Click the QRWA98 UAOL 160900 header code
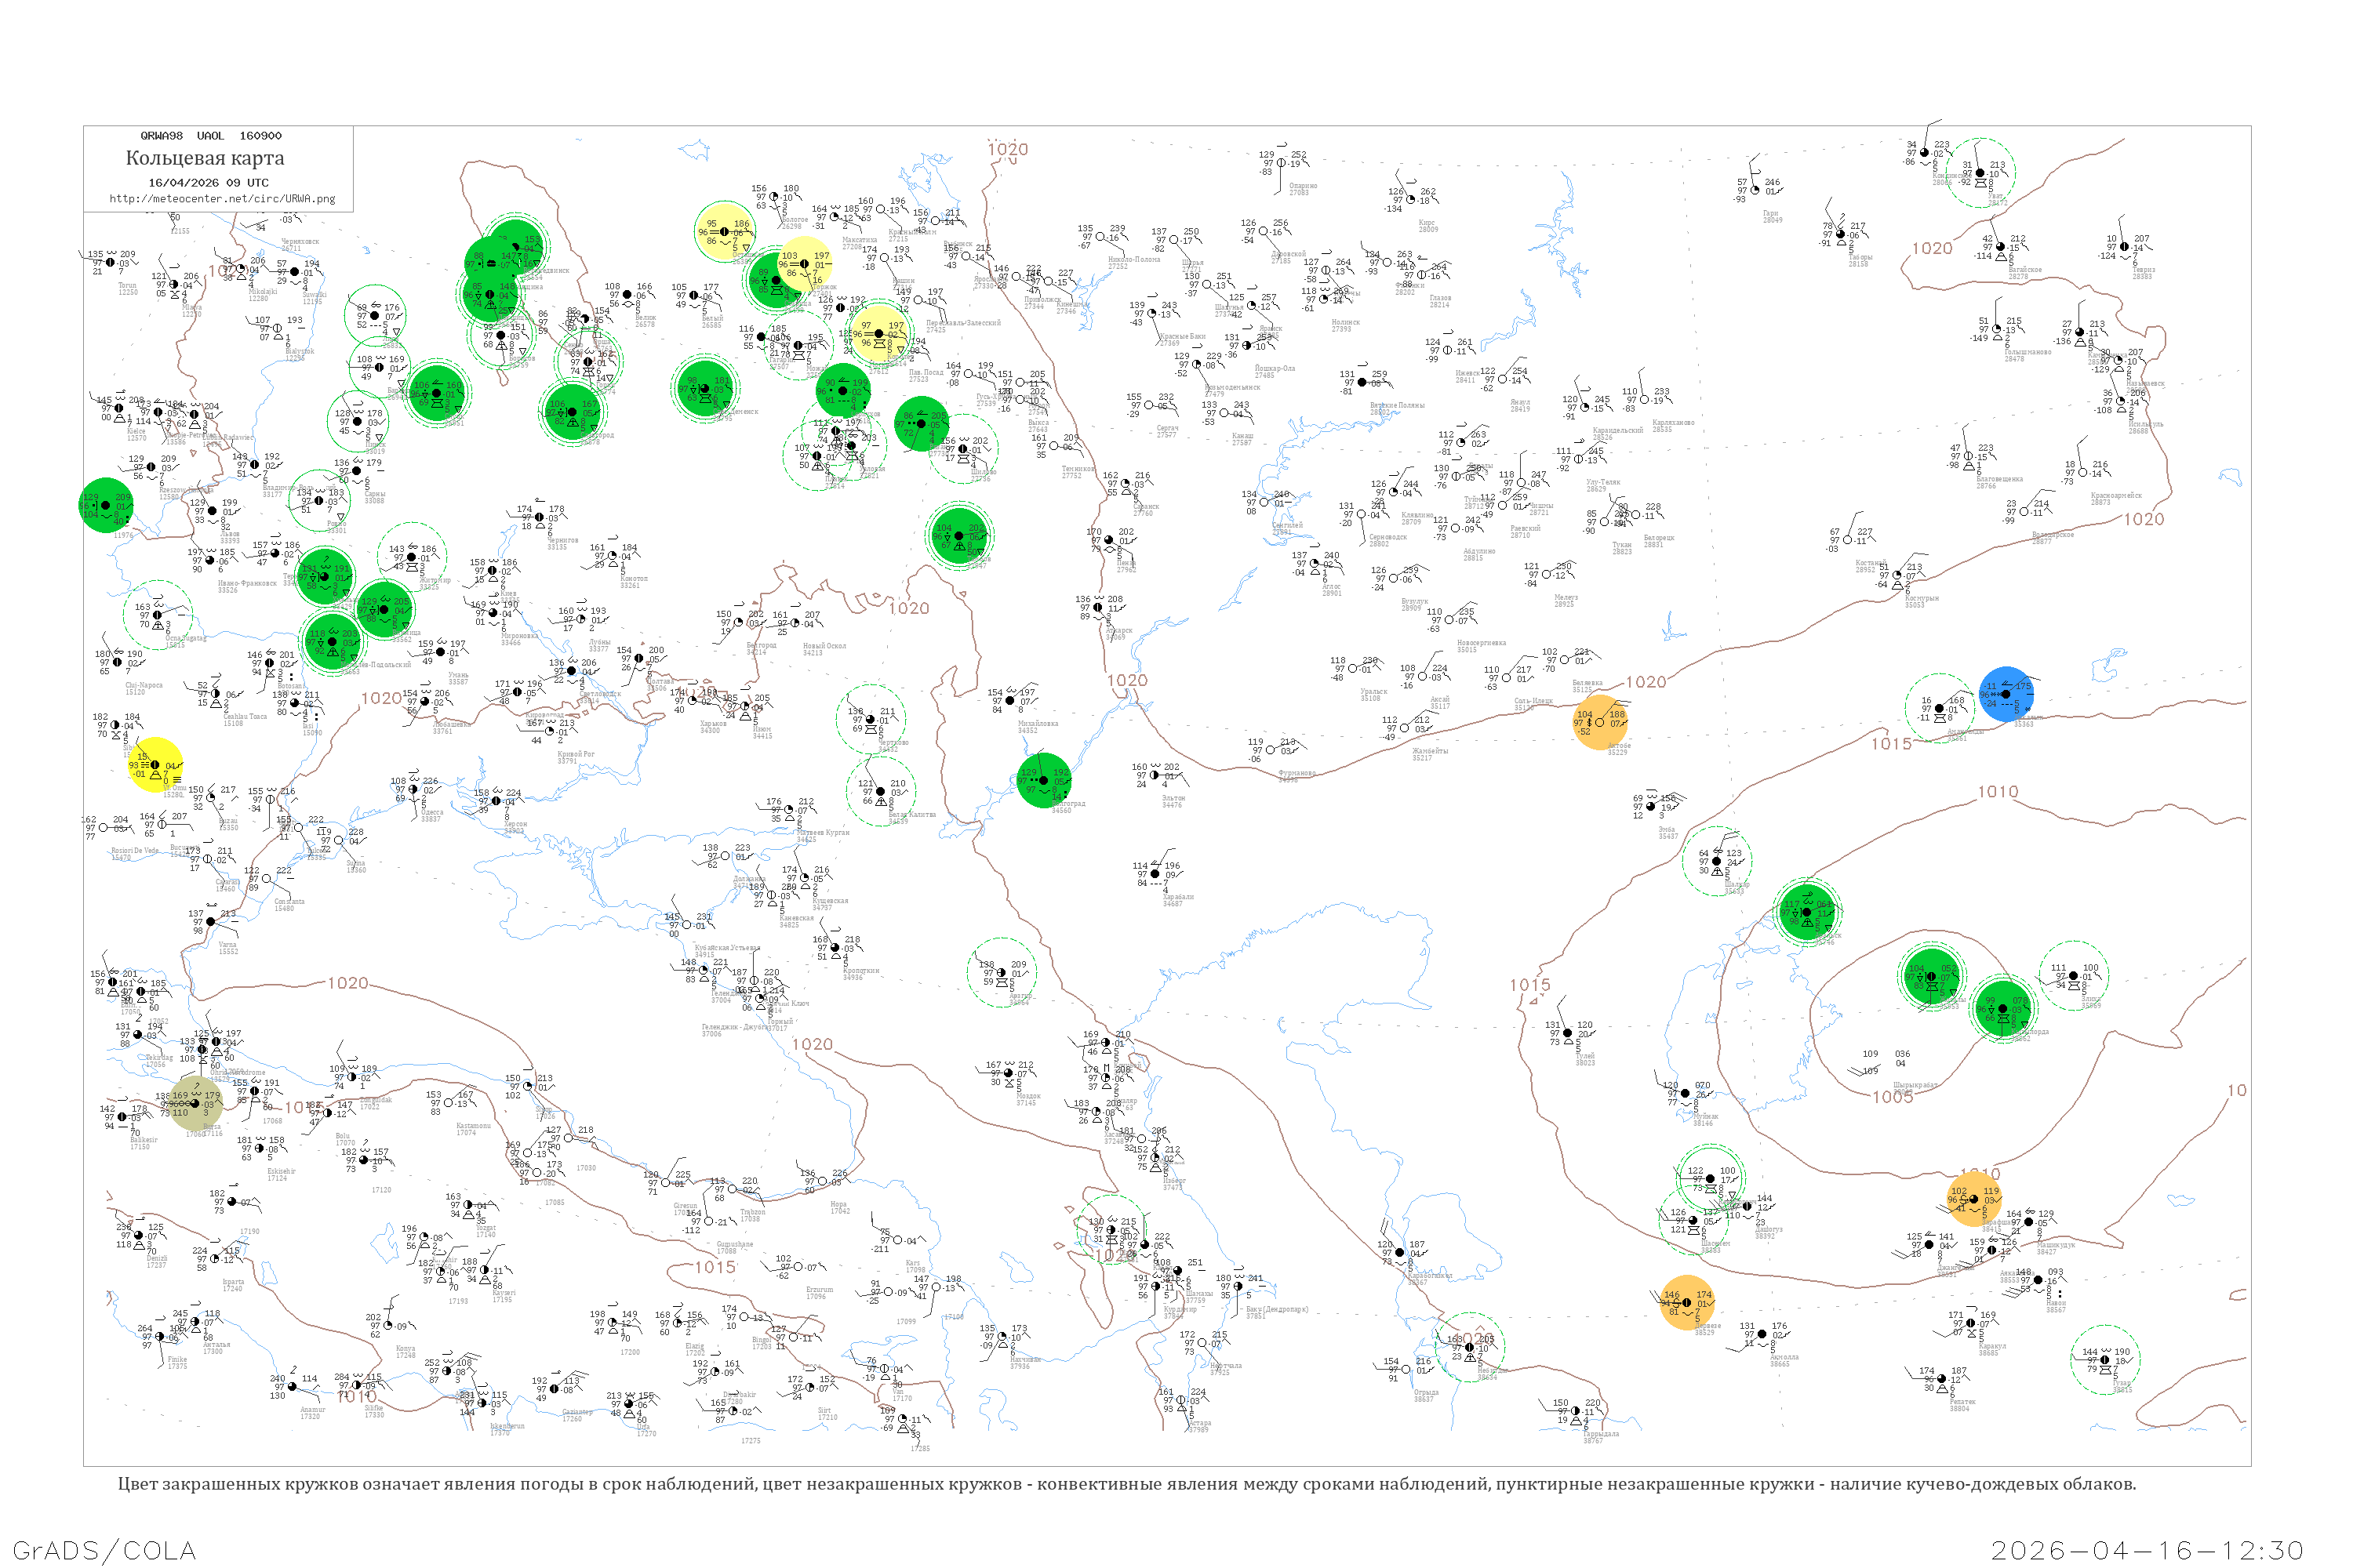The image size is (2353, 1568). pos(210,135)
